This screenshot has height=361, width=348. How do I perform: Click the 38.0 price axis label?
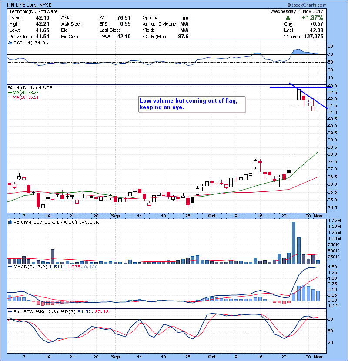point(332,154)
